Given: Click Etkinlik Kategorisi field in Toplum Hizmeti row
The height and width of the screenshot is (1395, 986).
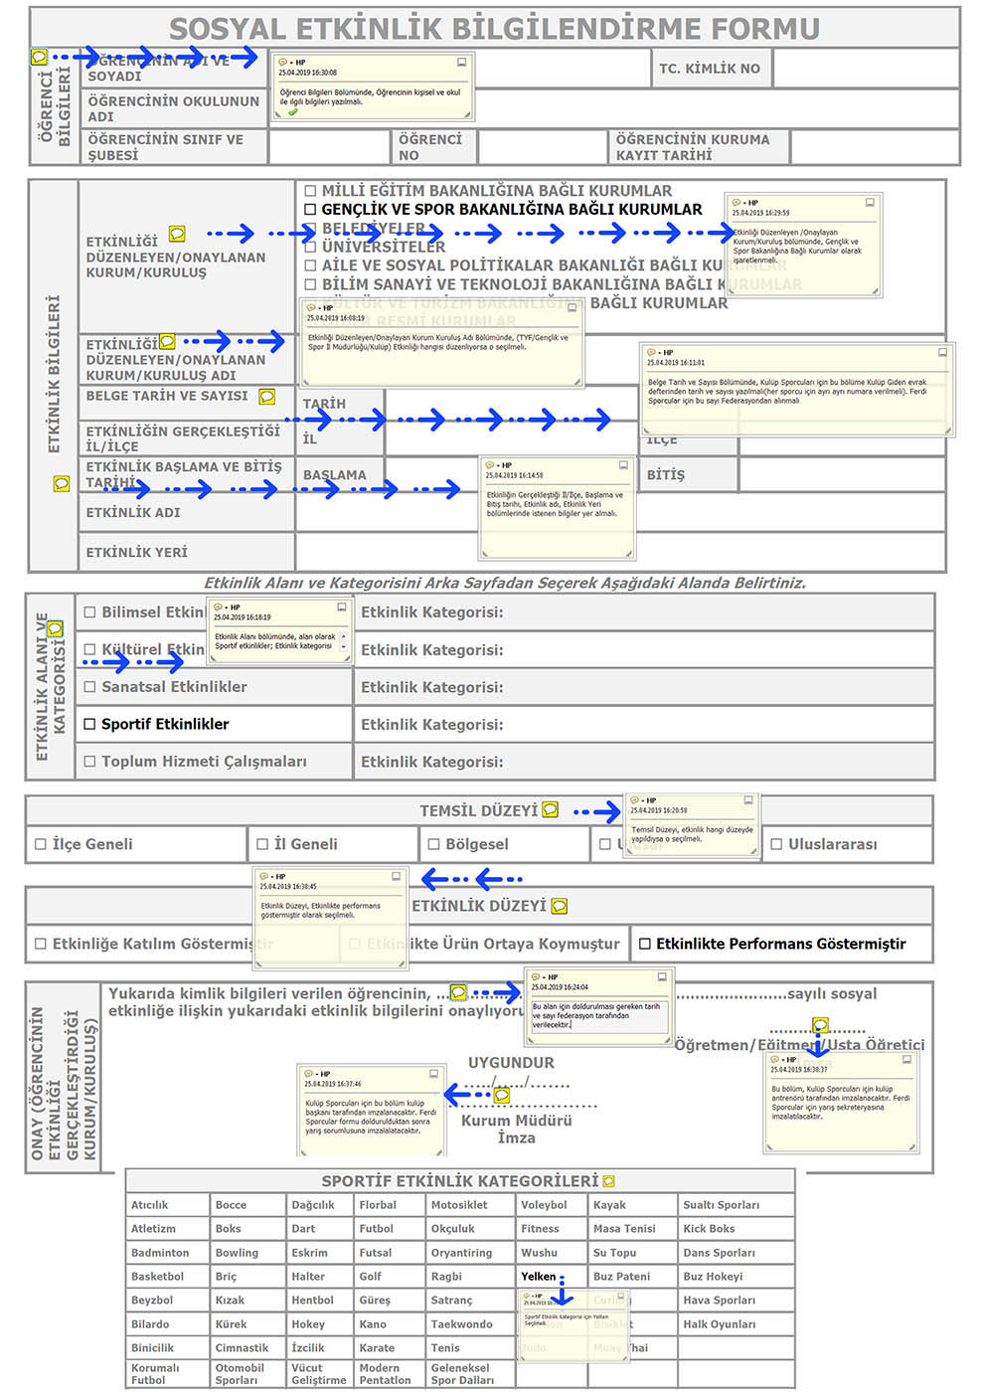Looking at the screenshot, I should point(644,762).
